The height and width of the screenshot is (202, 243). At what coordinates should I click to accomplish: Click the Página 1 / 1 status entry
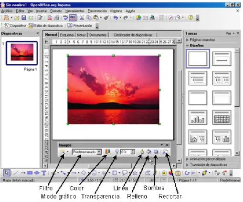point(188,180)
